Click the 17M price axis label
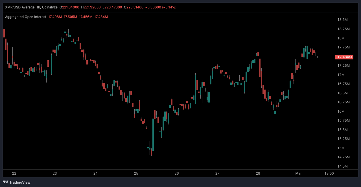Screen dimensions: 361x187 341,75
